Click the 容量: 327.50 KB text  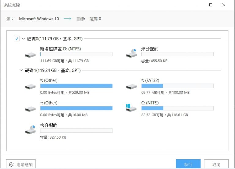[x=53, y=137]
